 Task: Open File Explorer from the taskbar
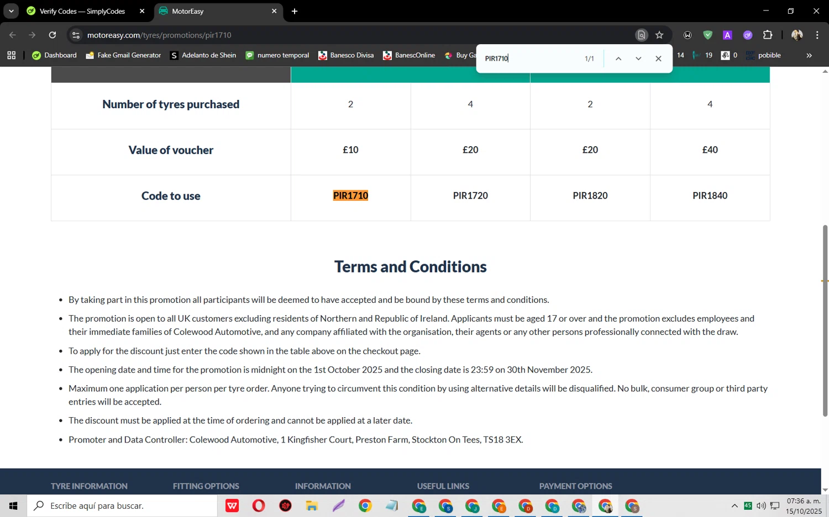pyautogui.click(x=312, y=505)
